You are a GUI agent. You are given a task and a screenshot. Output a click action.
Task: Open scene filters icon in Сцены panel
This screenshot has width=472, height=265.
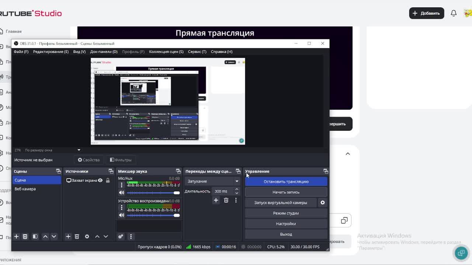click(x=35, y=236)
